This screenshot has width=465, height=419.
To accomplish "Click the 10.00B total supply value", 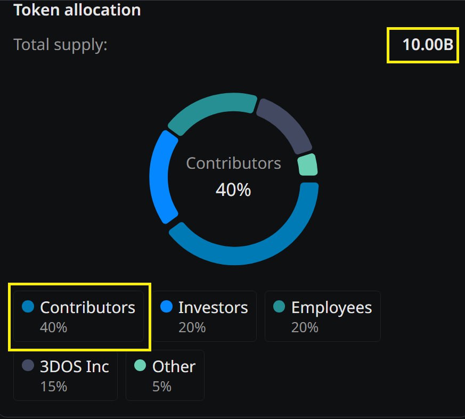I will click(428, 44).
